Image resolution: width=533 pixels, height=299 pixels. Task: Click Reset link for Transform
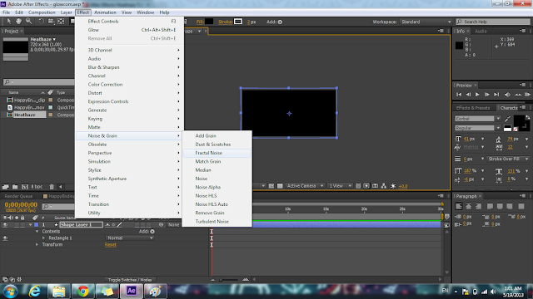click(111, 244)
